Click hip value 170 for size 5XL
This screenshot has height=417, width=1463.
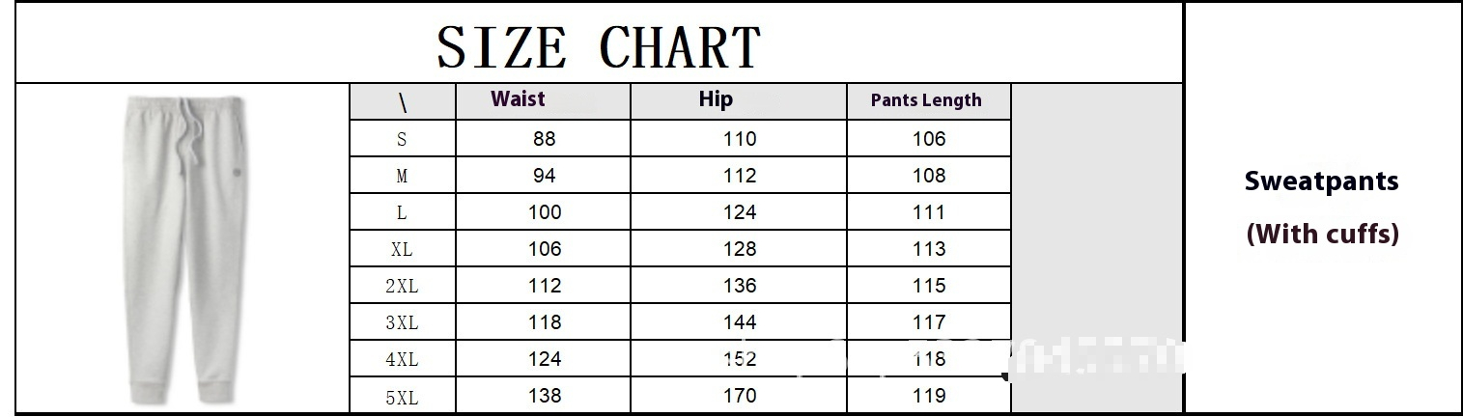740,396
